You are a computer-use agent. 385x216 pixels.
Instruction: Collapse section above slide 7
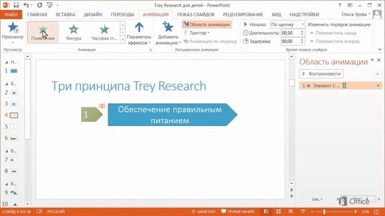coord(7,151)
